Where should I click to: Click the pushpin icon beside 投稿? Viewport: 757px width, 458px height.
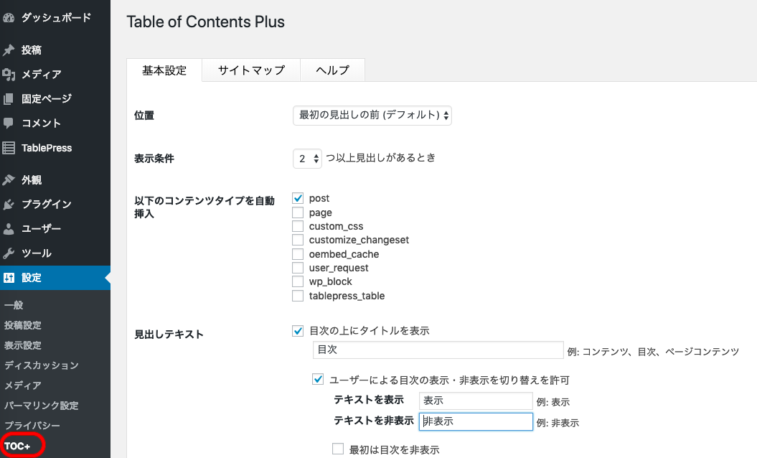click(x=9, y=50)
